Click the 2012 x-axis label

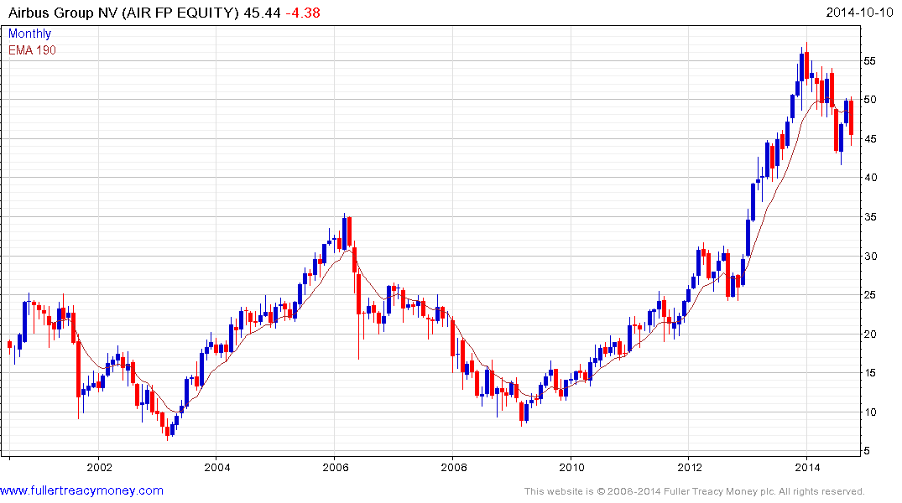click(689, 467)
